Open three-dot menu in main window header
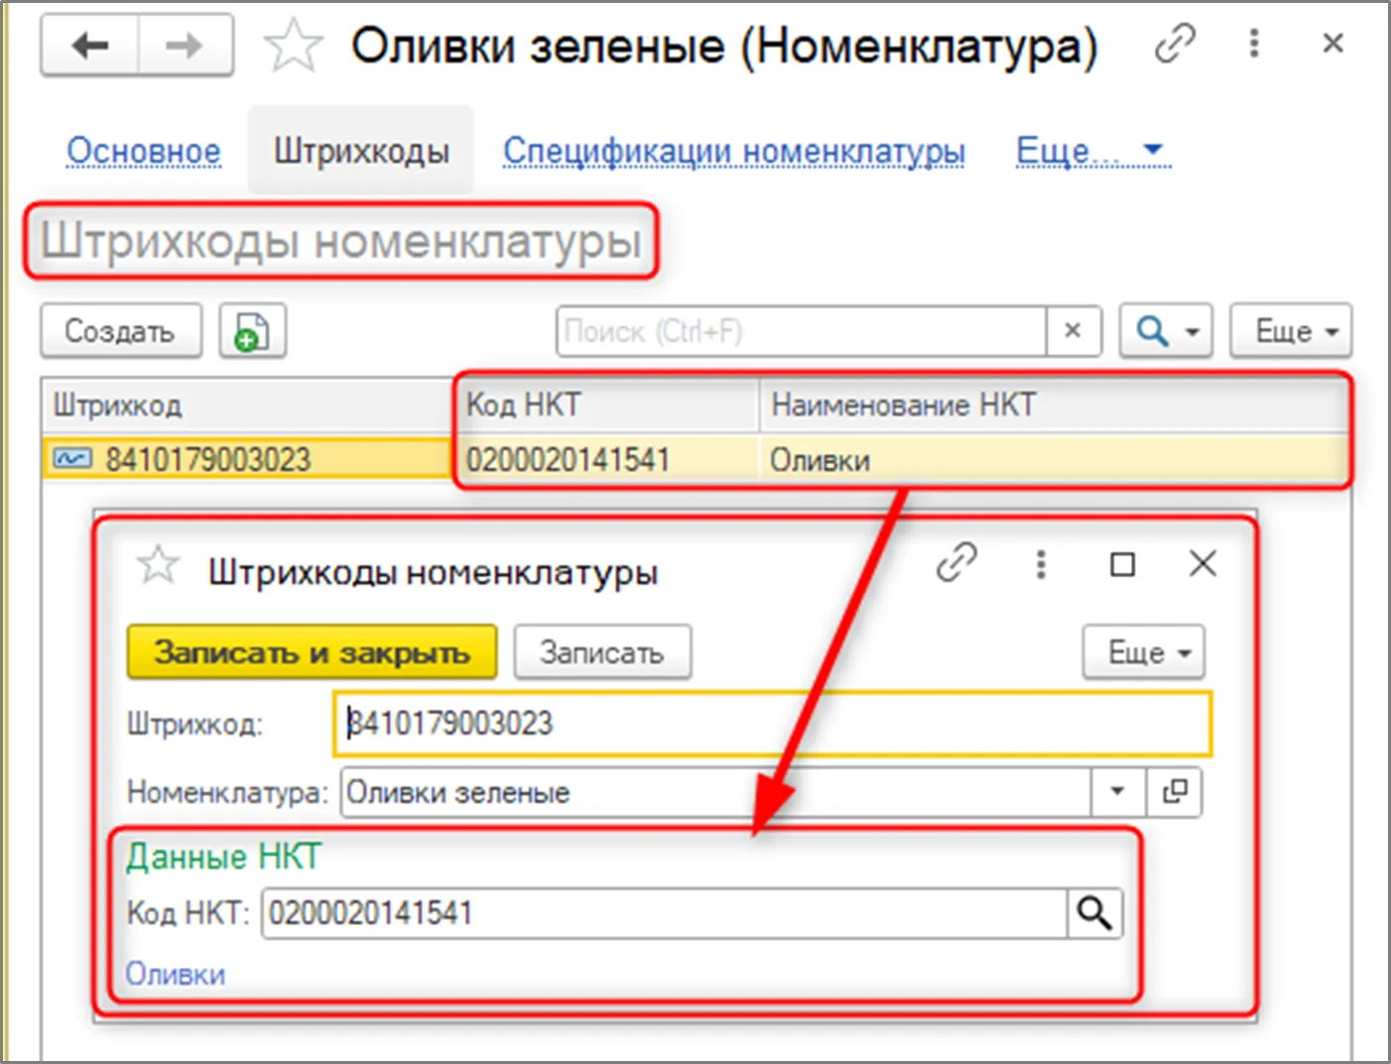The image size is (1391, 1064). point(1254,44)
